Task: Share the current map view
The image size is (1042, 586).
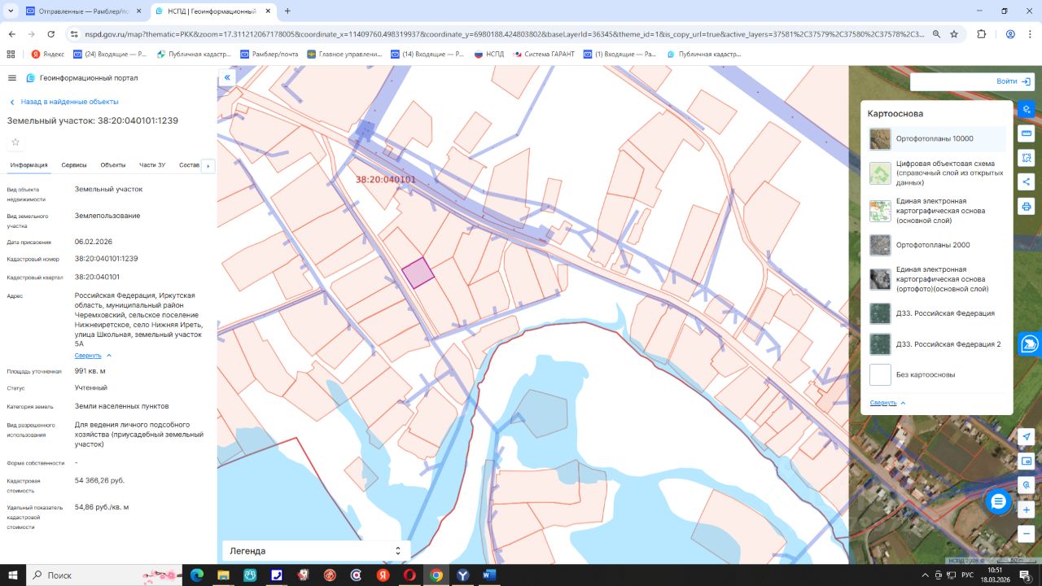Action: pos(1027,182)
